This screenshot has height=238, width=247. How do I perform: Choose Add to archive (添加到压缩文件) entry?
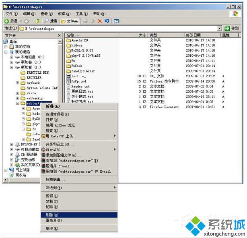pyautogui.click(x=79, y=155)
